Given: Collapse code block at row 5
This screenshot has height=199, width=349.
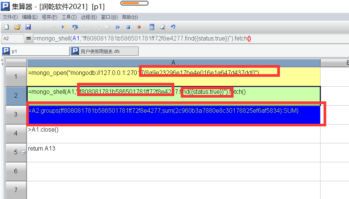Looking at the screenshot, I should click(24, 152).
